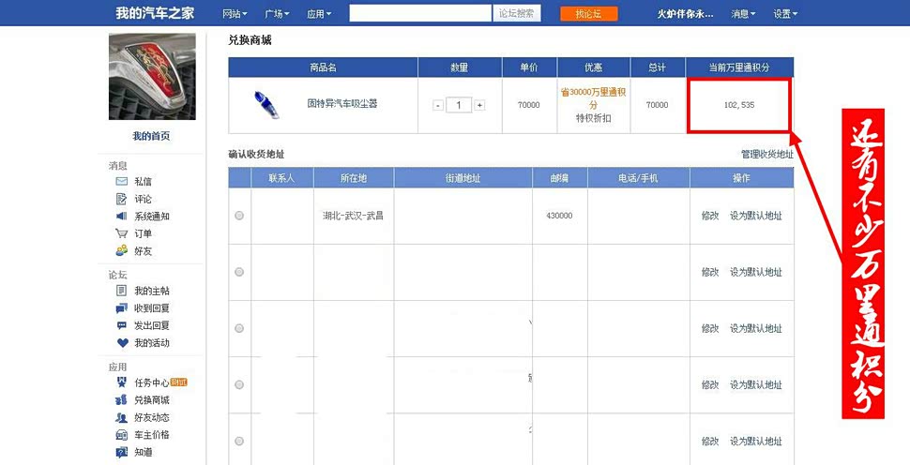Expand the 网站 dropdown menu
Image resolution: width=910 pixels, height=465 pixels.
coord(235,14)
